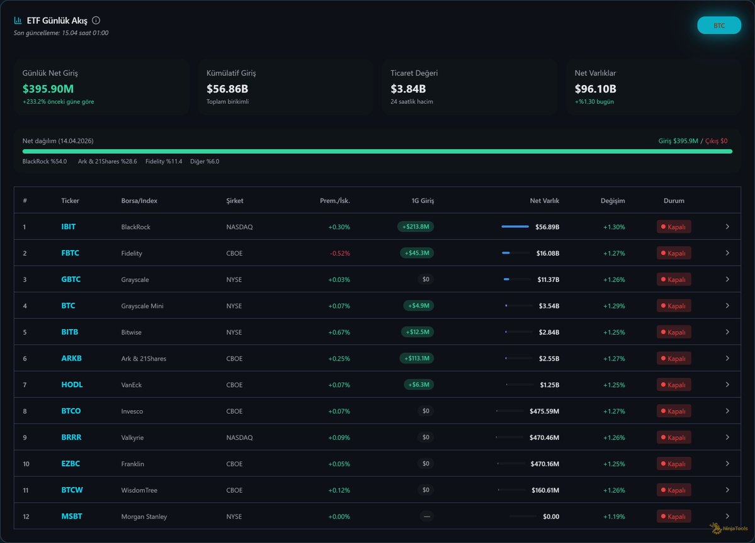This screenshot has height=543, width=755.
Task: Click the green net distribution progress bar
Action: point(377,152)
